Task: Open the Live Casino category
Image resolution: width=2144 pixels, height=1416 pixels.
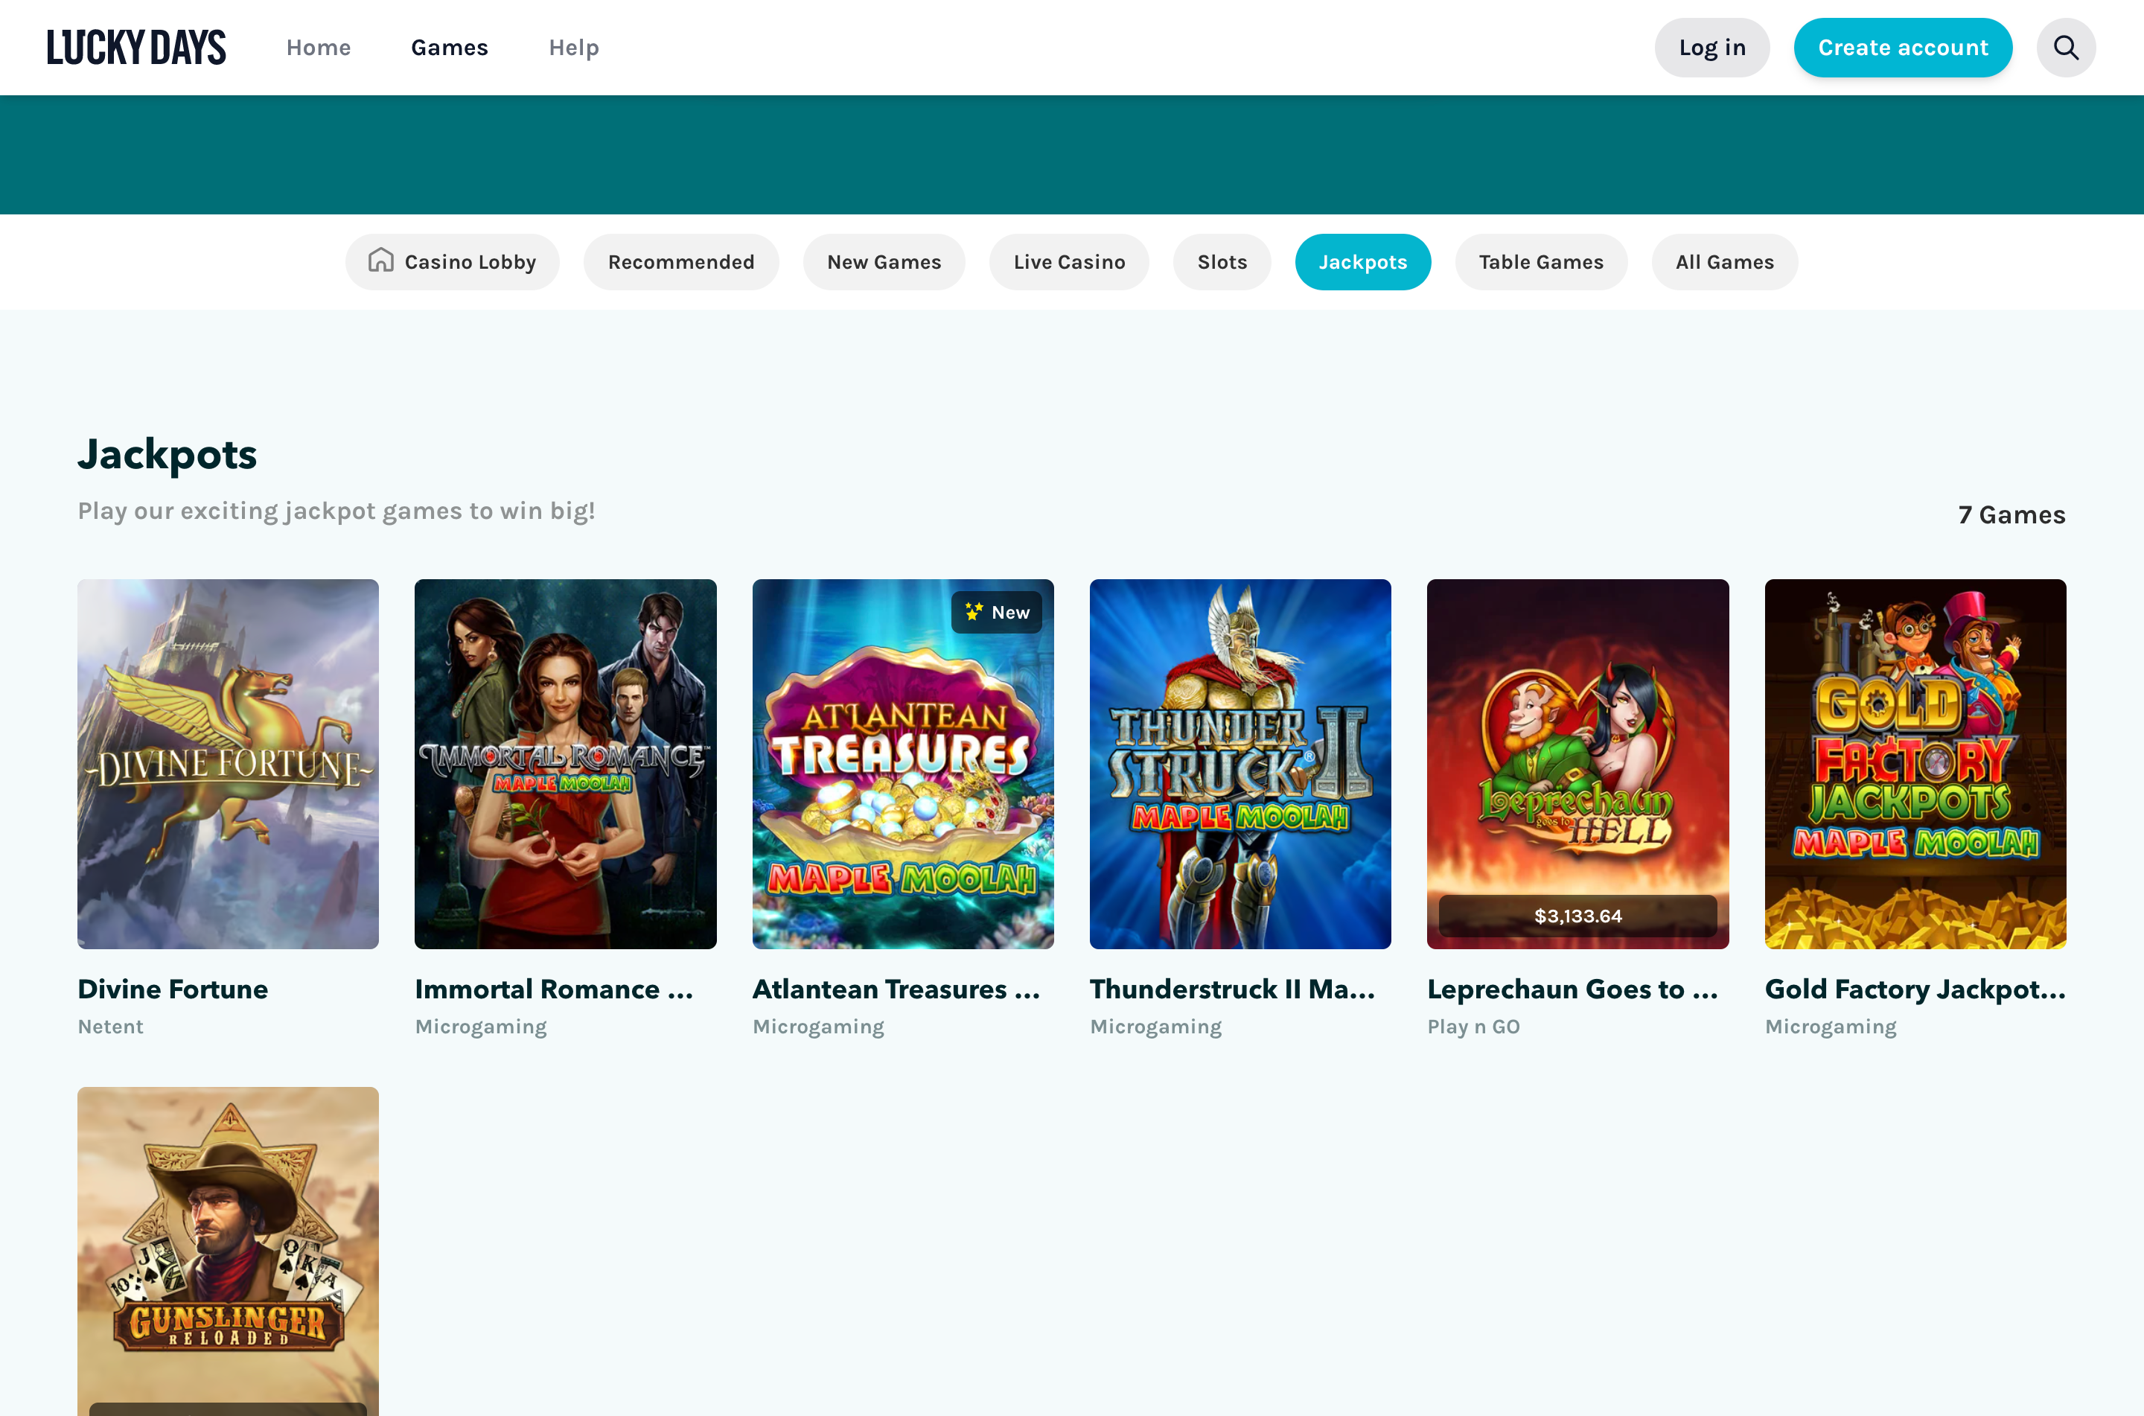Action: [x=1069, y=262]
